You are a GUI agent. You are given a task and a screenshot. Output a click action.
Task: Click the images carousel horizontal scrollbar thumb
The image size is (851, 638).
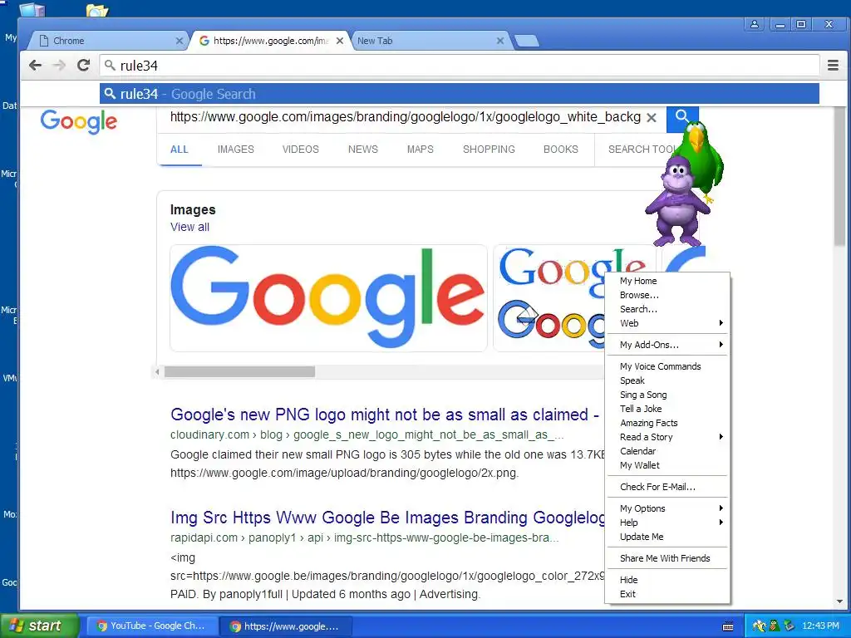click(239, 371)
